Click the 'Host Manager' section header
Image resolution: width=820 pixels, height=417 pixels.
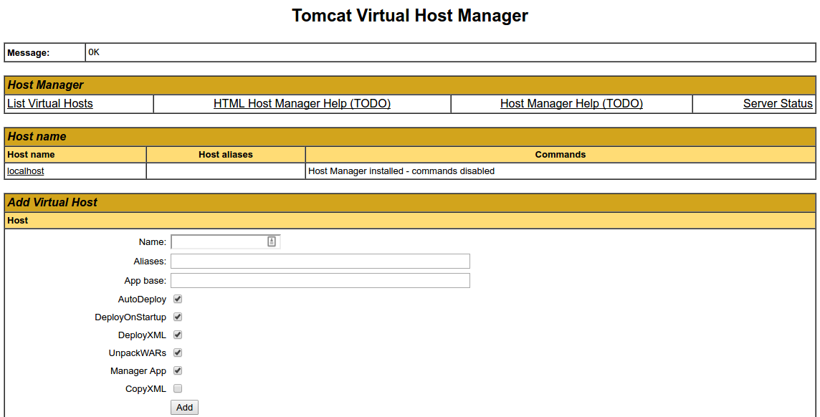tap(410, 85)
